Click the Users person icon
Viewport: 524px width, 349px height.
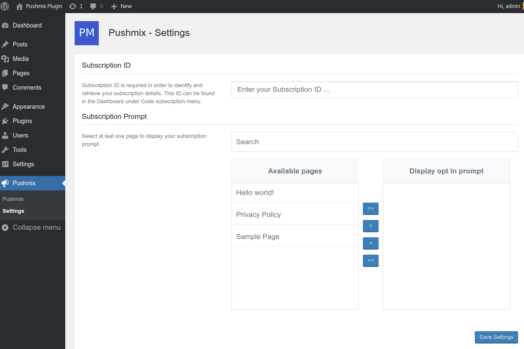point(5,135)
